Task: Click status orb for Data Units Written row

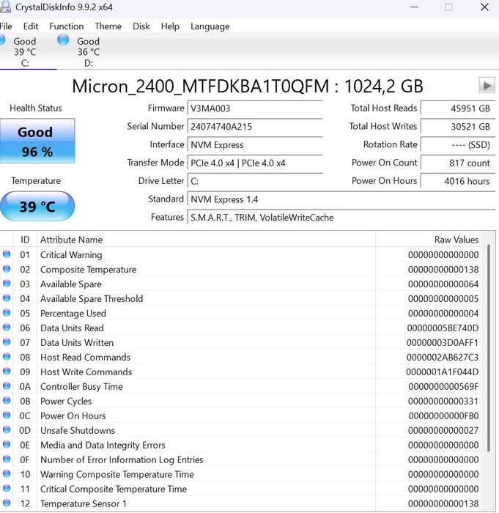Action: (x=7, y=342)
